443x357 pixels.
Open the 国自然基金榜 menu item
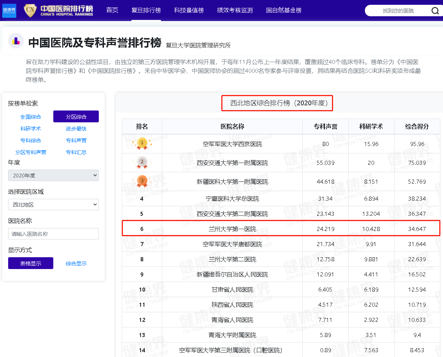[284, 10]
